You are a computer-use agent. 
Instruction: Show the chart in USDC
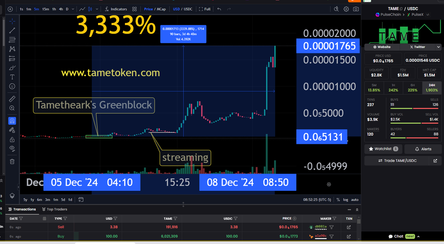(x=188, y=9)
